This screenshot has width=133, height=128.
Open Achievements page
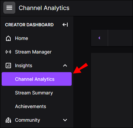(31, 106)
